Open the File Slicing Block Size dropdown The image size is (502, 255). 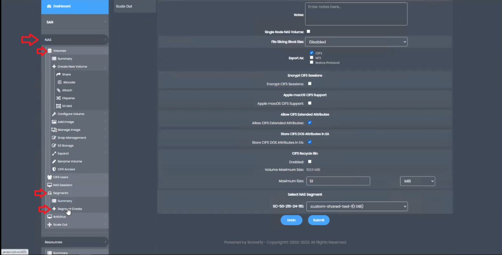click(356, 42)
